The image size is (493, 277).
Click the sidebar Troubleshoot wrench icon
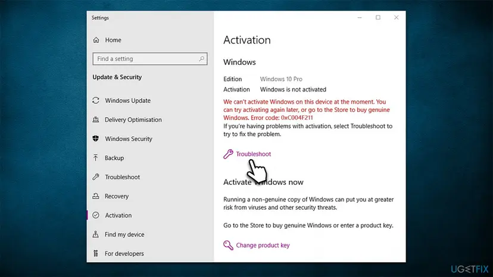[96, 177]
